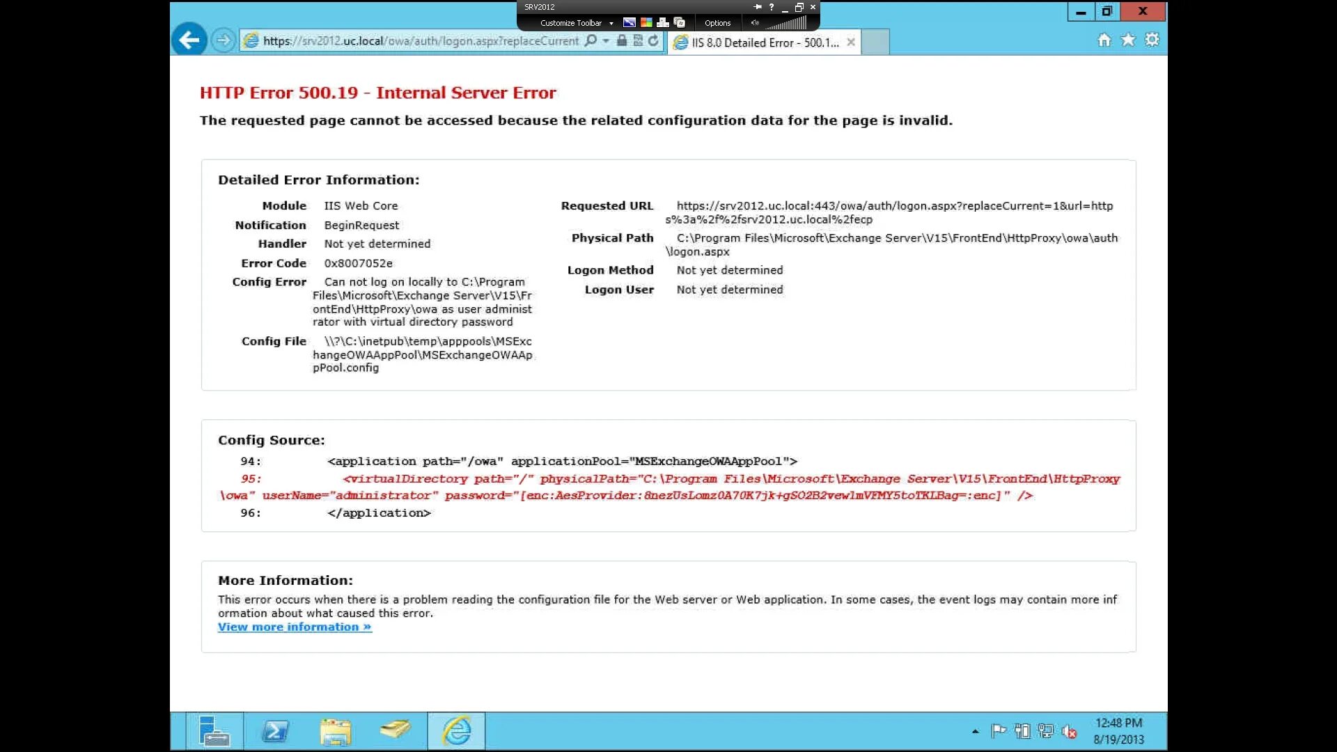
Task: Click the View more information link
Action: tap(295, 627)
